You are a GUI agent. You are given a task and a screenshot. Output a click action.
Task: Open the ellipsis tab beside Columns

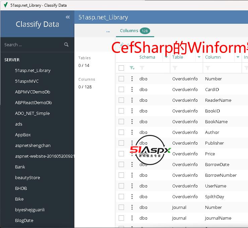108,31
